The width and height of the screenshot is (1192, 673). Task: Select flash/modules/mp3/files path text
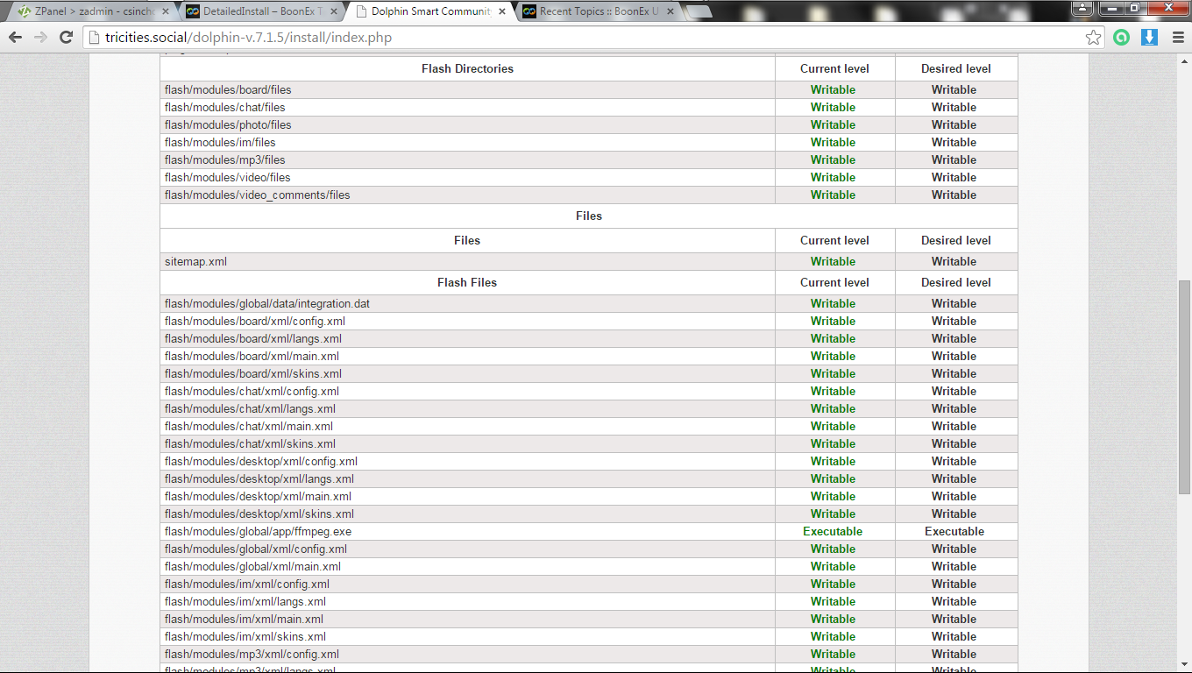pyautogui.click(x=225, y=159)
